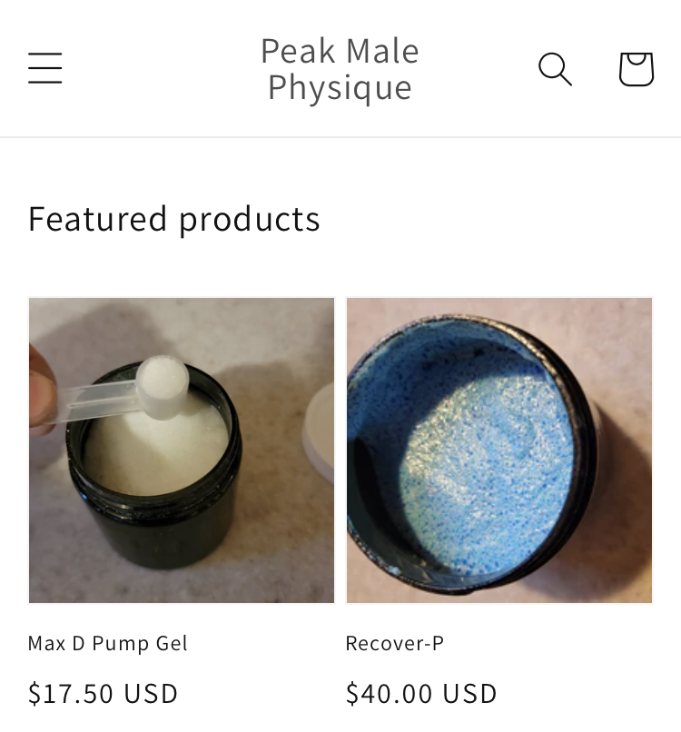Open the Recover-P product photo
The image size is (681, 732).
499,450
